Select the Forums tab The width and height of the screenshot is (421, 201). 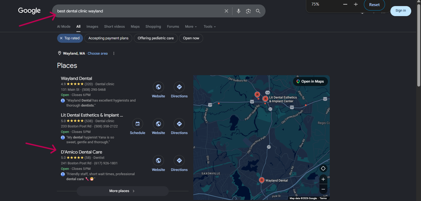173,27
